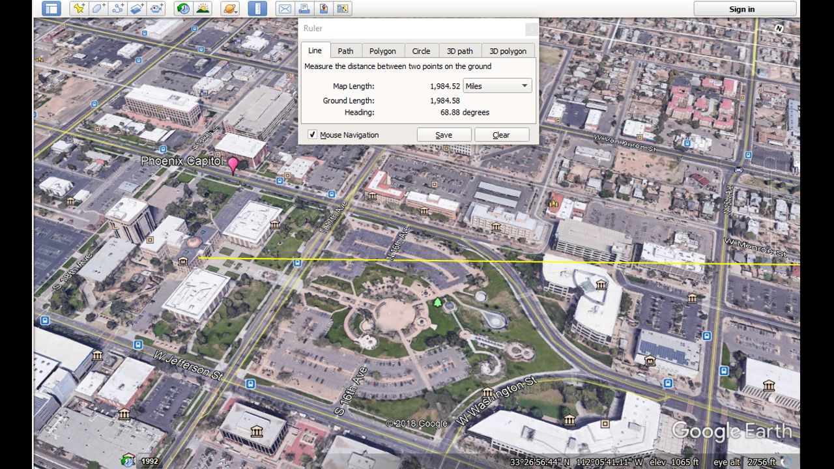Screen dimensions: 834x469
Task: Click the Print icon in the toolbar
Action: pyautogui.click(x=304, y=8)
